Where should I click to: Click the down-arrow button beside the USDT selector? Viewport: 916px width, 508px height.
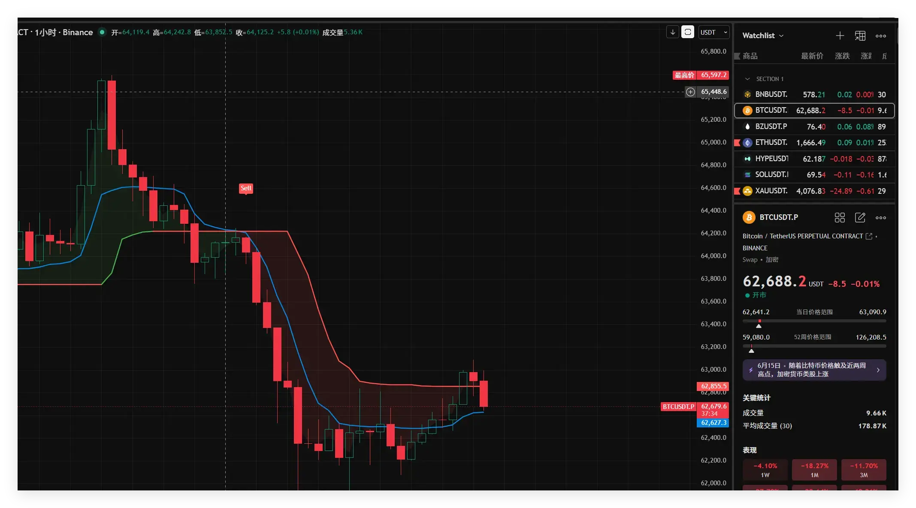pyautogui.click(x=673, y=32)
